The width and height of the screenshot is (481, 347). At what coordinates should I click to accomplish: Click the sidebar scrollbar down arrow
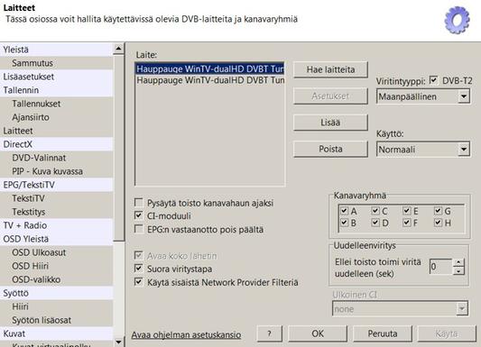point(118,342)
